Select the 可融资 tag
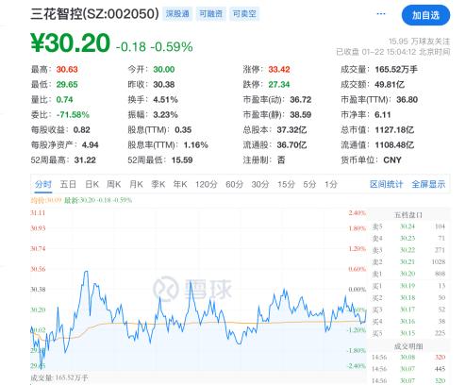 point(210,14)
